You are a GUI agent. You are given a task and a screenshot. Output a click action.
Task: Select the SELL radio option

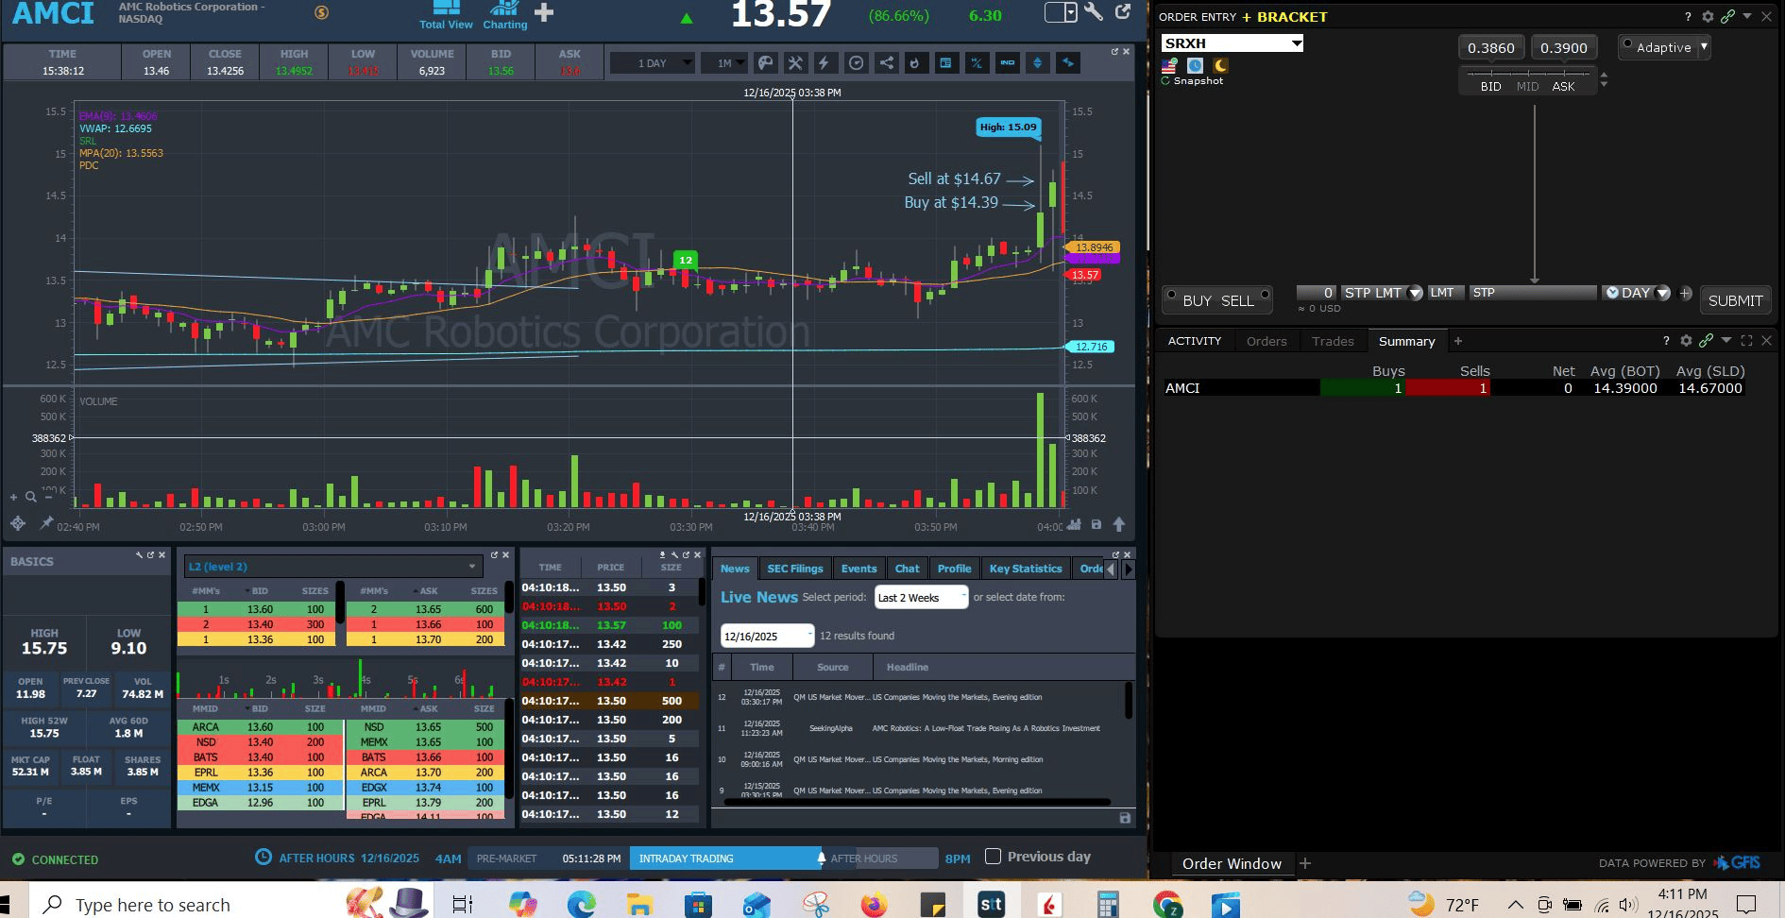pos(1266,294)
